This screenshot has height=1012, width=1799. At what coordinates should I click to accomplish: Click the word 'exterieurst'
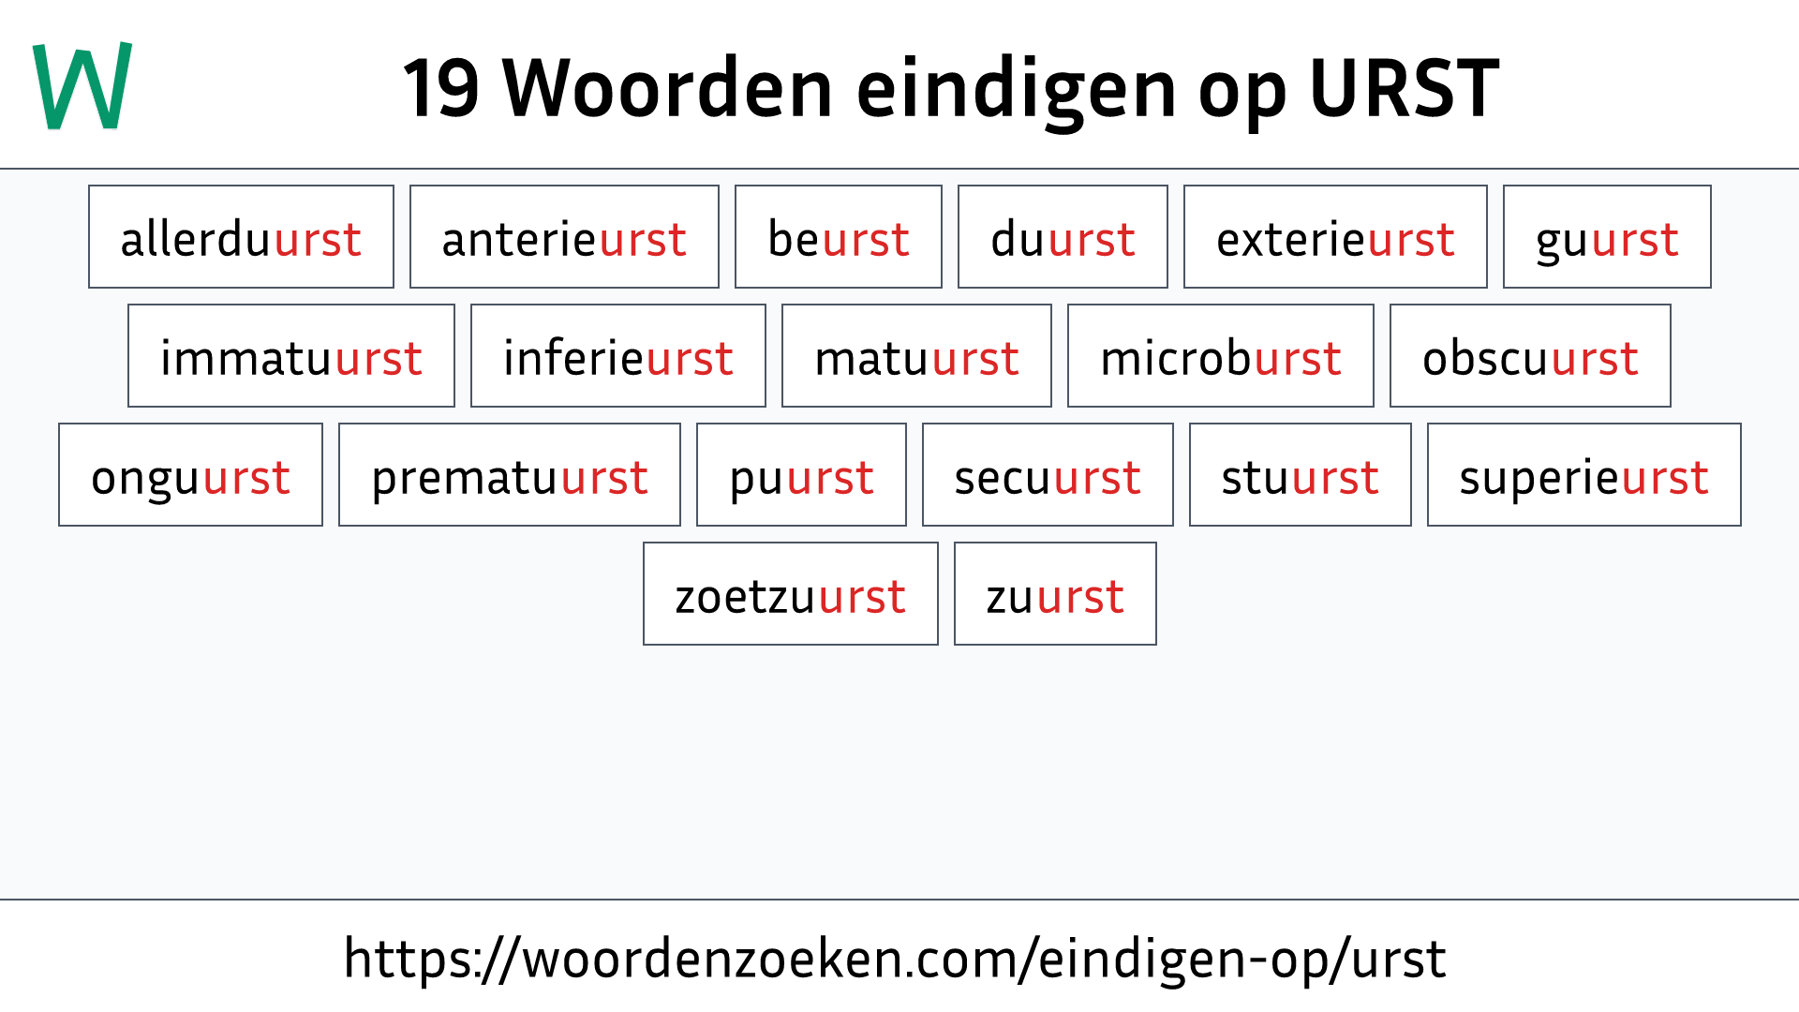pyautogui.click(x=1330, y=237)
